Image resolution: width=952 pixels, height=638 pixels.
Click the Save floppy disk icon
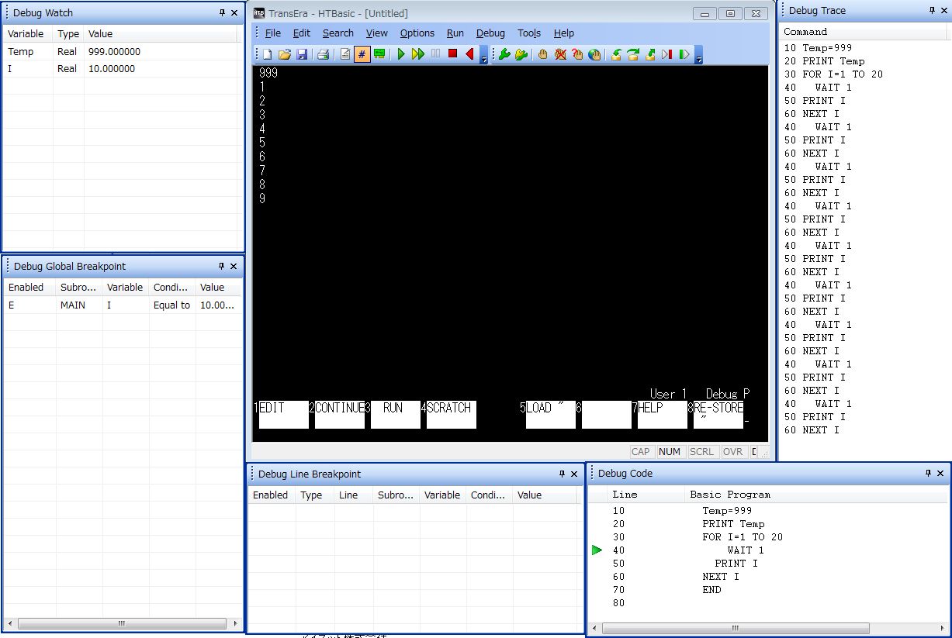(x=302, y=54)
